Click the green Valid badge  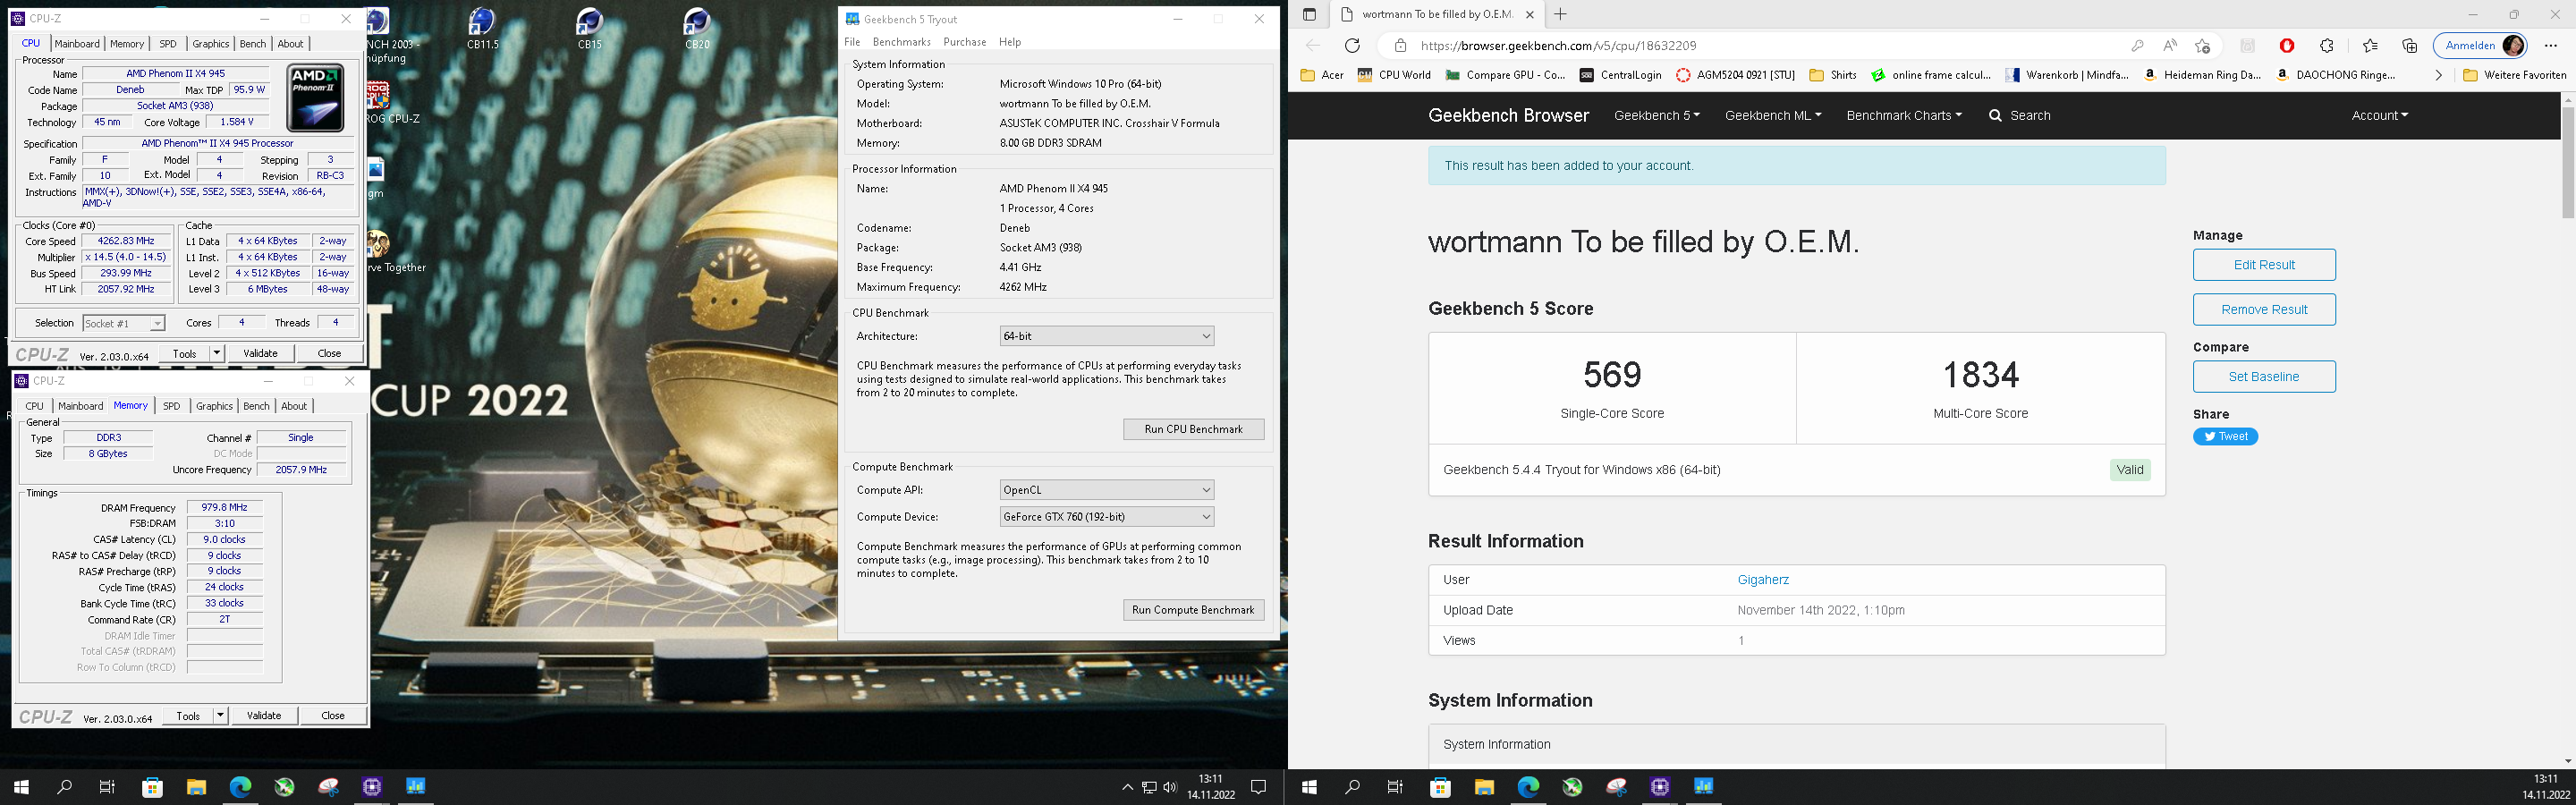click(2130, 470)
